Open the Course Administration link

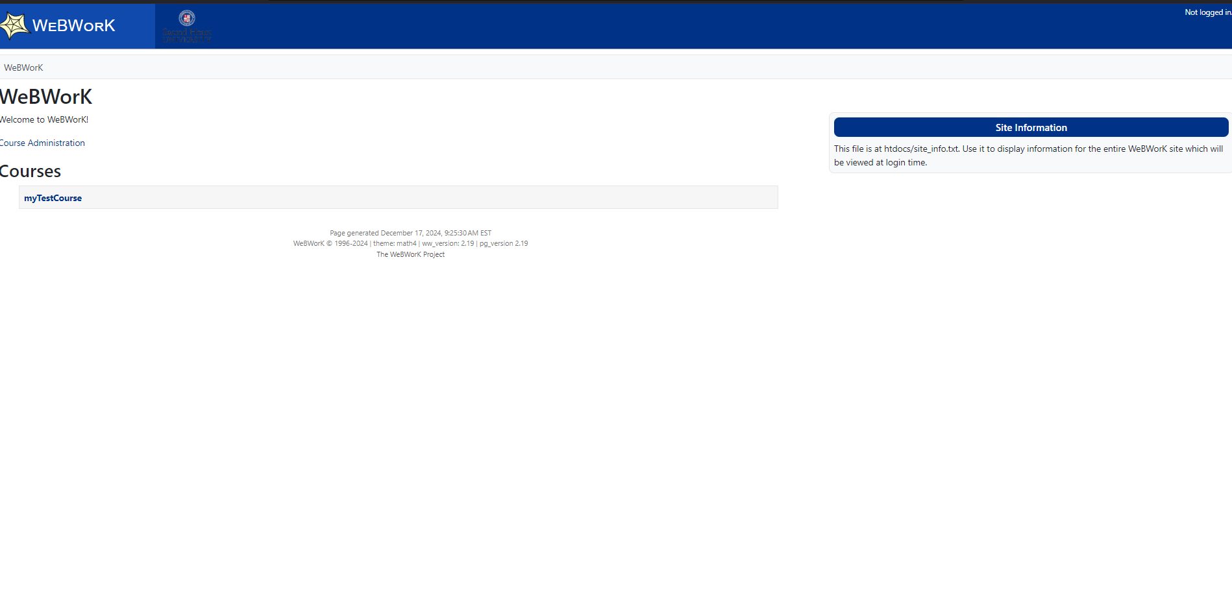[42, 143]
